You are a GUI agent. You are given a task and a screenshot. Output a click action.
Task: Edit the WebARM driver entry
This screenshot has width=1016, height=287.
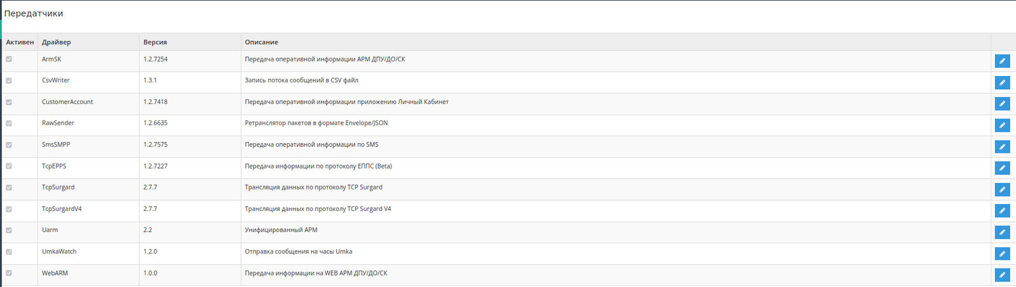tap(1002, 275)
